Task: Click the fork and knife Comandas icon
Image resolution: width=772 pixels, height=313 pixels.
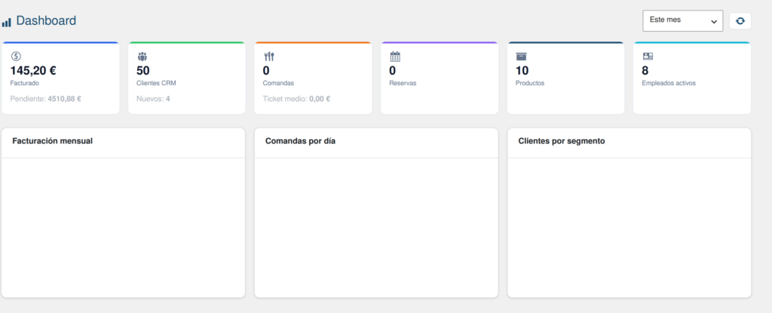Action: (269, 57)
